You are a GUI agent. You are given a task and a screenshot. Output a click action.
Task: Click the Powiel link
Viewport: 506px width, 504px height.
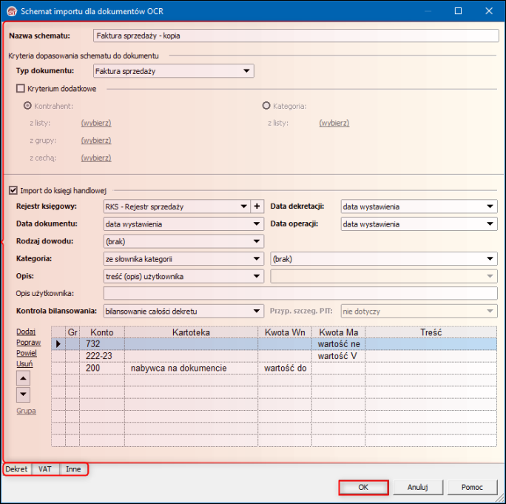tap(27, 353)
